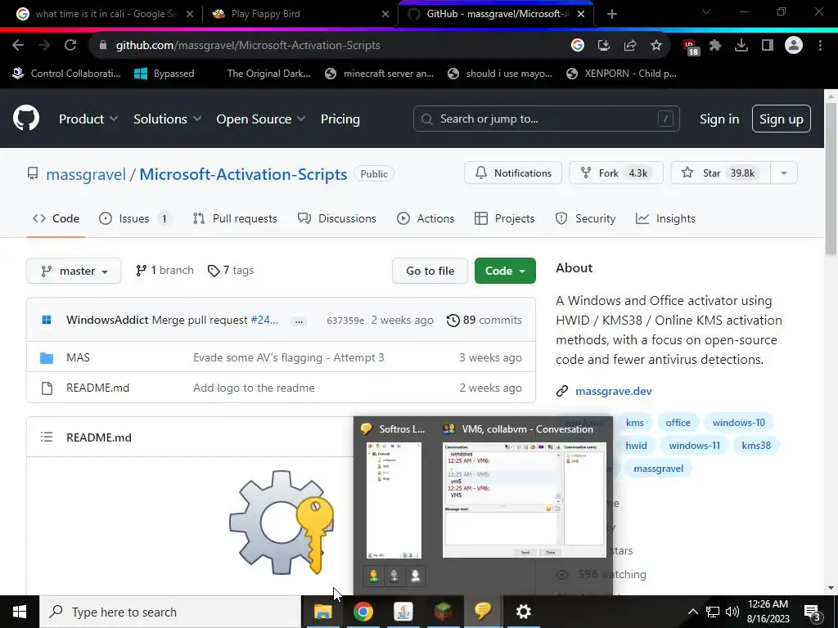Expand commit message ellipsis button
The image size is (838, 628).
[x=299, y=321]
